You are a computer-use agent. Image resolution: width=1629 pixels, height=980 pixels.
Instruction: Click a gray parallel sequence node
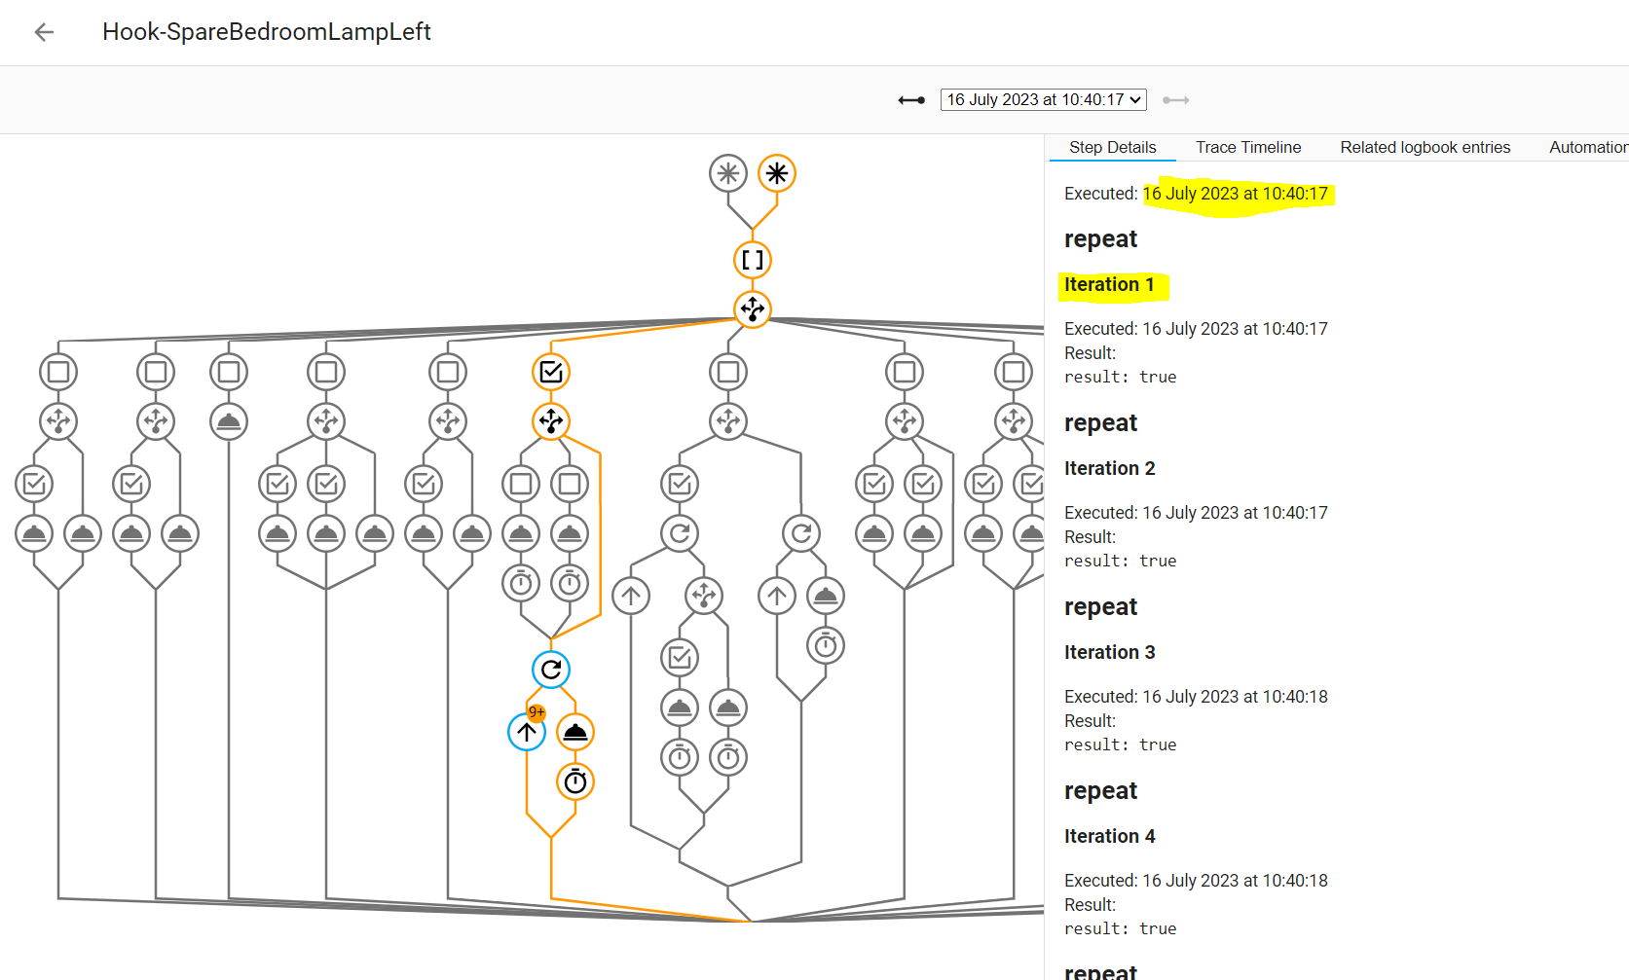coord(57,371)
